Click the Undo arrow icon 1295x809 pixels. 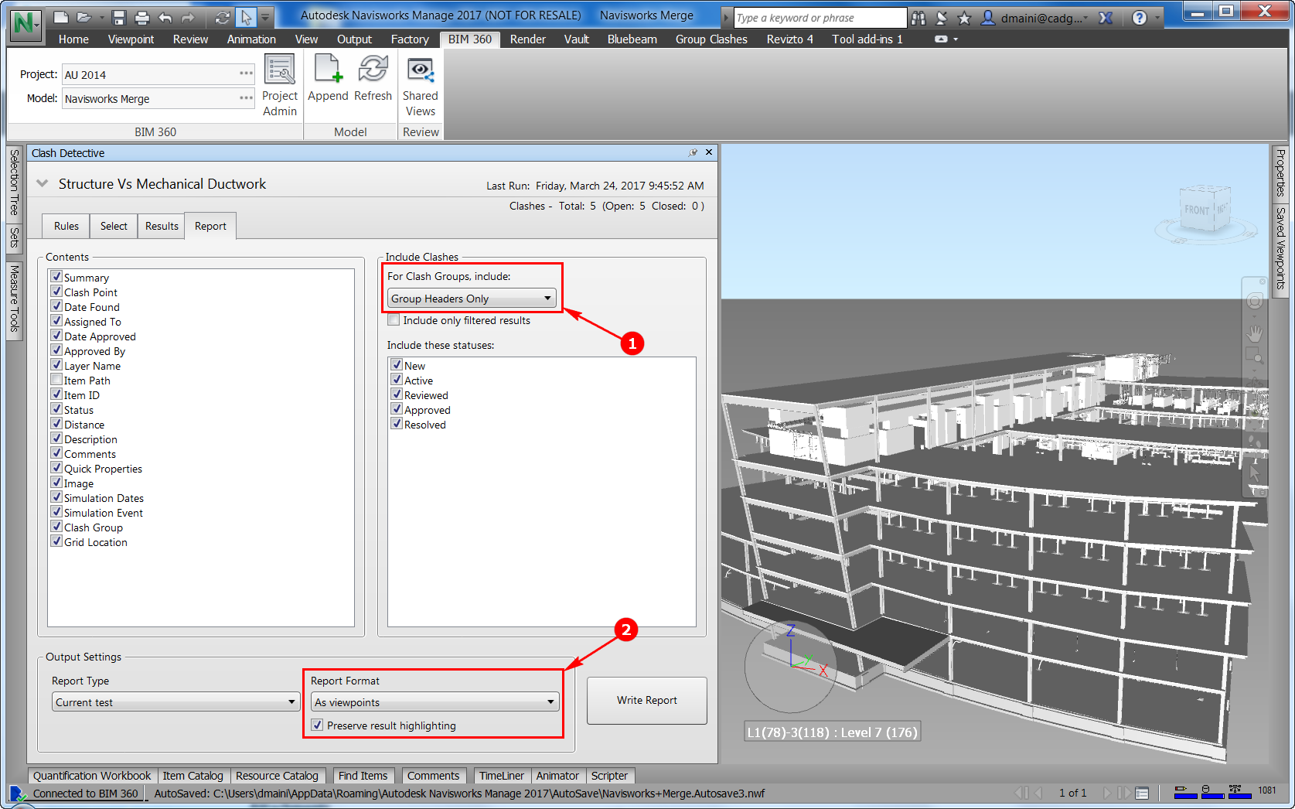tap(165, 17)
